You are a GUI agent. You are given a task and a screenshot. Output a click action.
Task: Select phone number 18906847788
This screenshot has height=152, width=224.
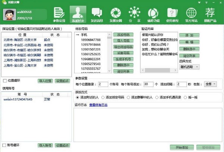click(x=91, y=40)
